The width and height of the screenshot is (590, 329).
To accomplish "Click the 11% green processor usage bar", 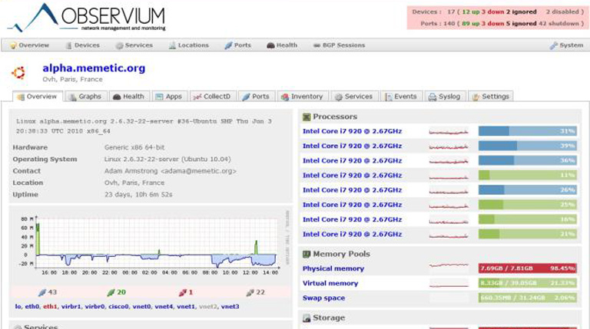I will coord(528,175).
